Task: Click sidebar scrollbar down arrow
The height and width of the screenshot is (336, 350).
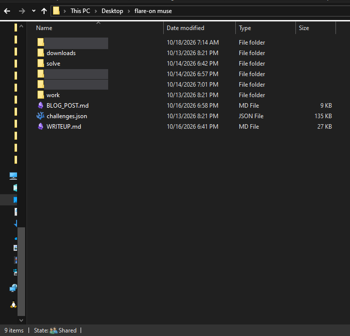Action: point(21,320)
